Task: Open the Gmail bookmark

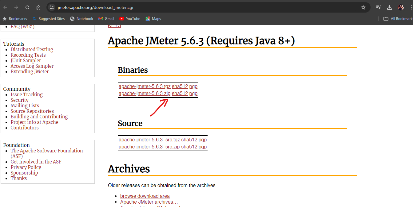Action: coord(106,18)
